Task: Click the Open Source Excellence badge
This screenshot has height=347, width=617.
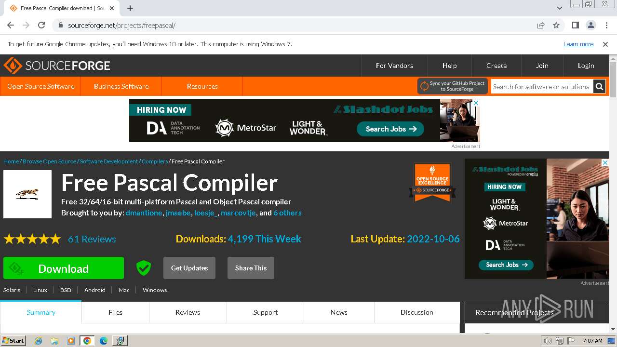Action: (x=432, y=182)
